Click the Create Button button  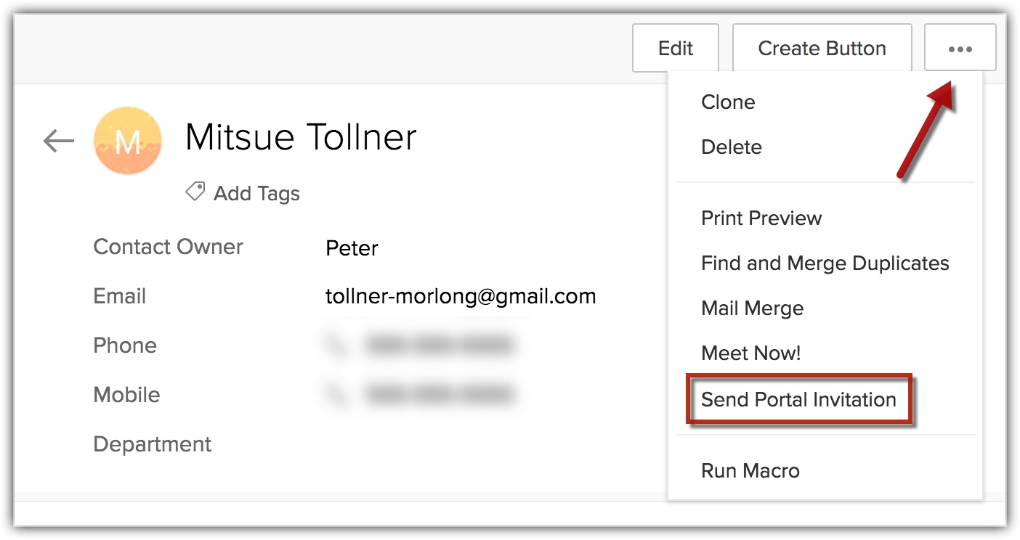822,48
